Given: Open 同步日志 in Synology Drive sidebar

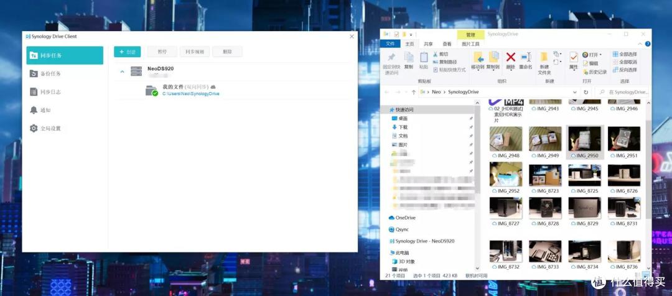Looking at the screenshot, I should point(65,91).
